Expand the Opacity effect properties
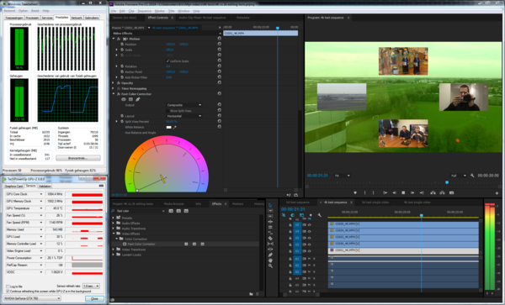 (114, 83)
